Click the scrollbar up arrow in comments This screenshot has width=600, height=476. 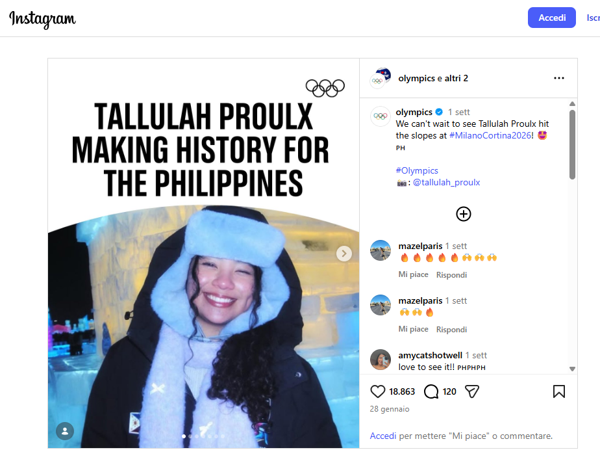572,104
